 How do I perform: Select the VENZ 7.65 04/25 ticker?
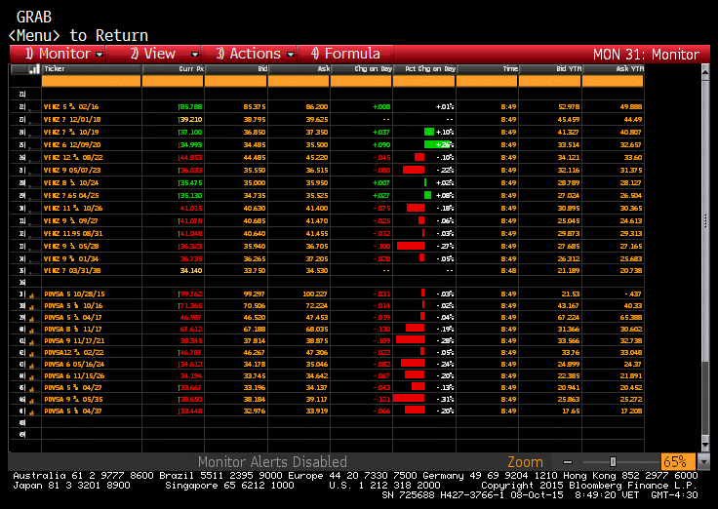point(71,195)
